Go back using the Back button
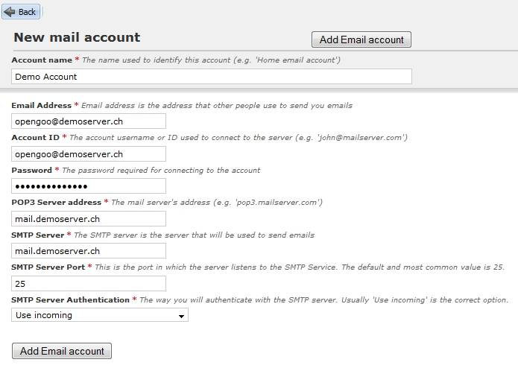 tap(21, 12)
